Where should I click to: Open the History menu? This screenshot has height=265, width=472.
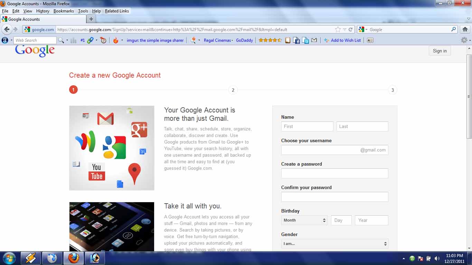[x=43, y=11]
